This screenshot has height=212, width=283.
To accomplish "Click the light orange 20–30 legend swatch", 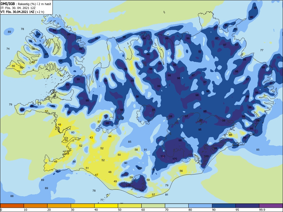I will 59,206.
